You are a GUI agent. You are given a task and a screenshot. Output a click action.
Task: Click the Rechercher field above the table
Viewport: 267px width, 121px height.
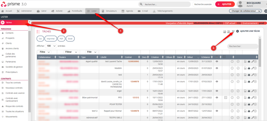coord(242,46)
